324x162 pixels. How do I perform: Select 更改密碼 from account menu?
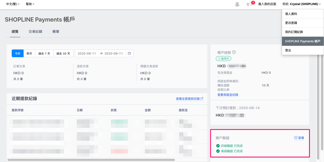[303, 23]
